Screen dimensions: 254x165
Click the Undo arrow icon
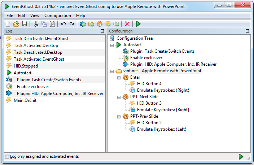coord(63,24)
